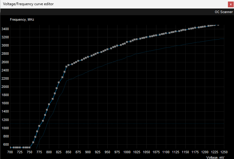
Task: Select the curve point at 1175 mV
Action: (x=195, y=28)
